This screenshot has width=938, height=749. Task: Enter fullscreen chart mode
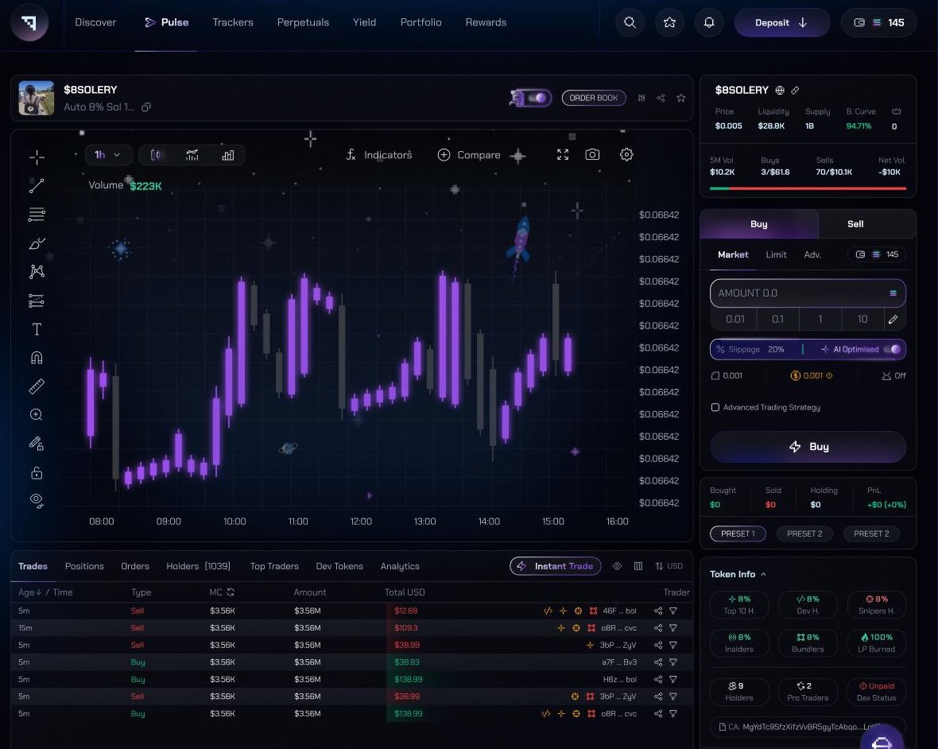click(563, 155)
